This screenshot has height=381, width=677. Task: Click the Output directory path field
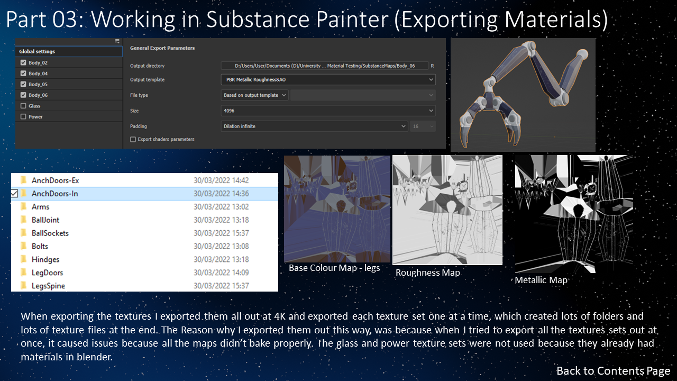coord(325,66)
